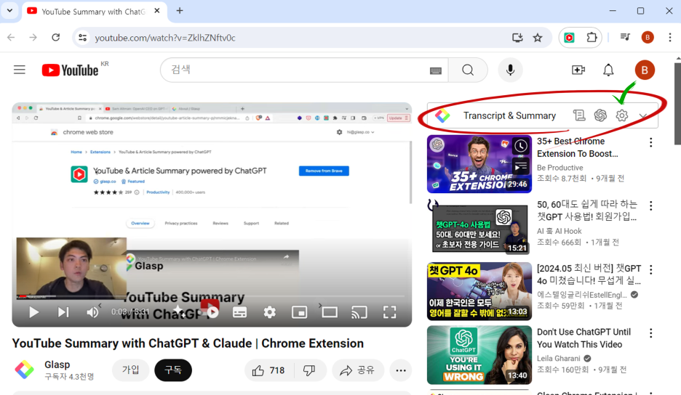Image resolution: width=681 pixels, height=395 pixels.
Task: Click the 구독 subscribe button
Action: (x=173, y=370)
